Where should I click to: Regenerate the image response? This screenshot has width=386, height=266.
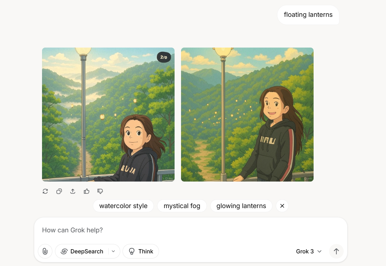click(x=45, y=191)
